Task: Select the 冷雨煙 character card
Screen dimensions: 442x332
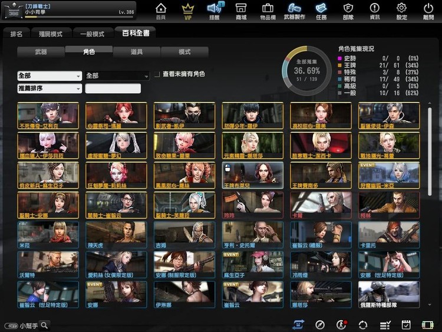Action: pos(321,265)
